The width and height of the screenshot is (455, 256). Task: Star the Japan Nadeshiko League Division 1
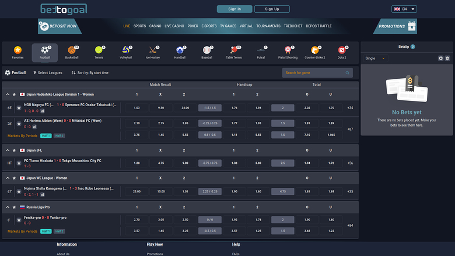[x=14, y=94]
